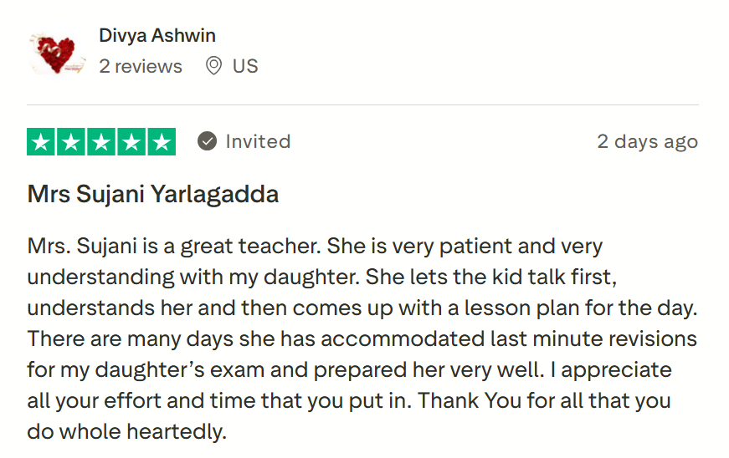Image resolution: width=729 pixels, height=458 pixels.
Task: Click the "Thank You for all that you" text
Action: coord(544,400)
